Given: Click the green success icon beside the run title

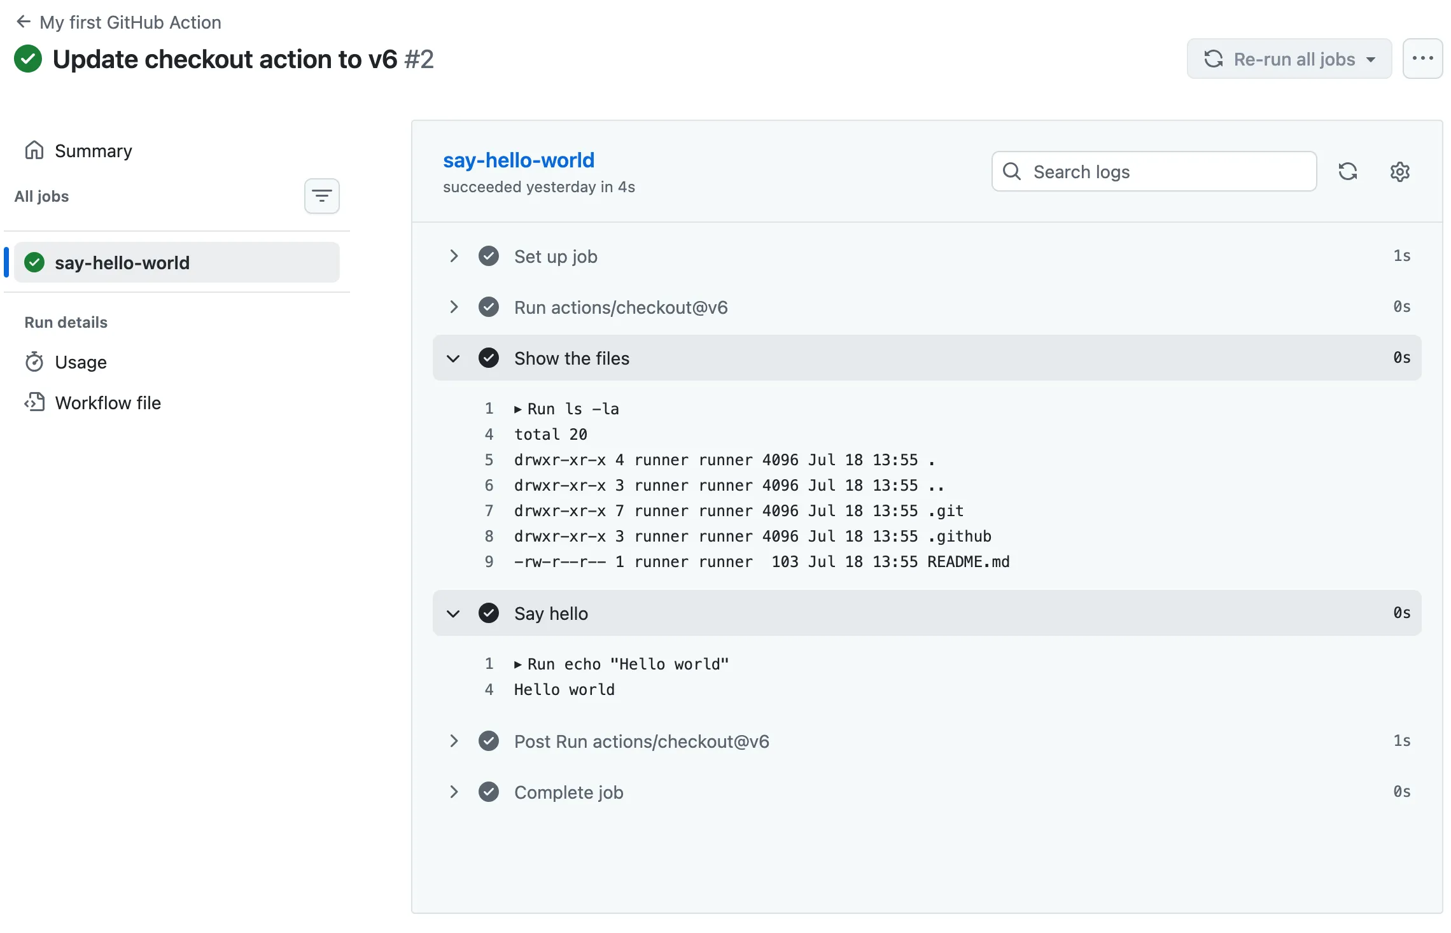Looking at the screenshot, I should 28,59.
